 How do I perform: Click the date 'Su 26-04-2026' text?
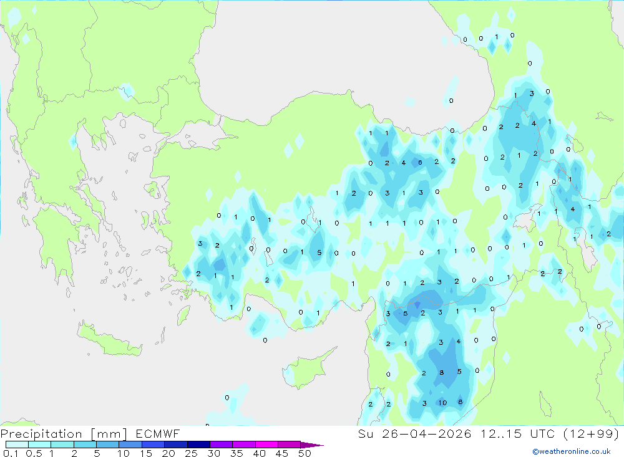pyautogui.click(x=415, y=434)
